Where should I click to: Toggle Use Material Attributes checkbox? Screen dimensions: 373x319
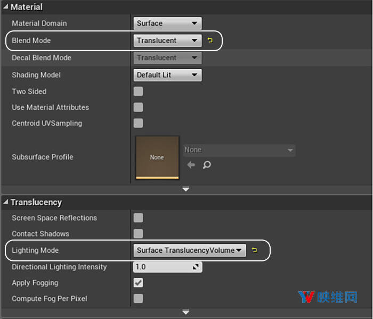coord(138,107)
